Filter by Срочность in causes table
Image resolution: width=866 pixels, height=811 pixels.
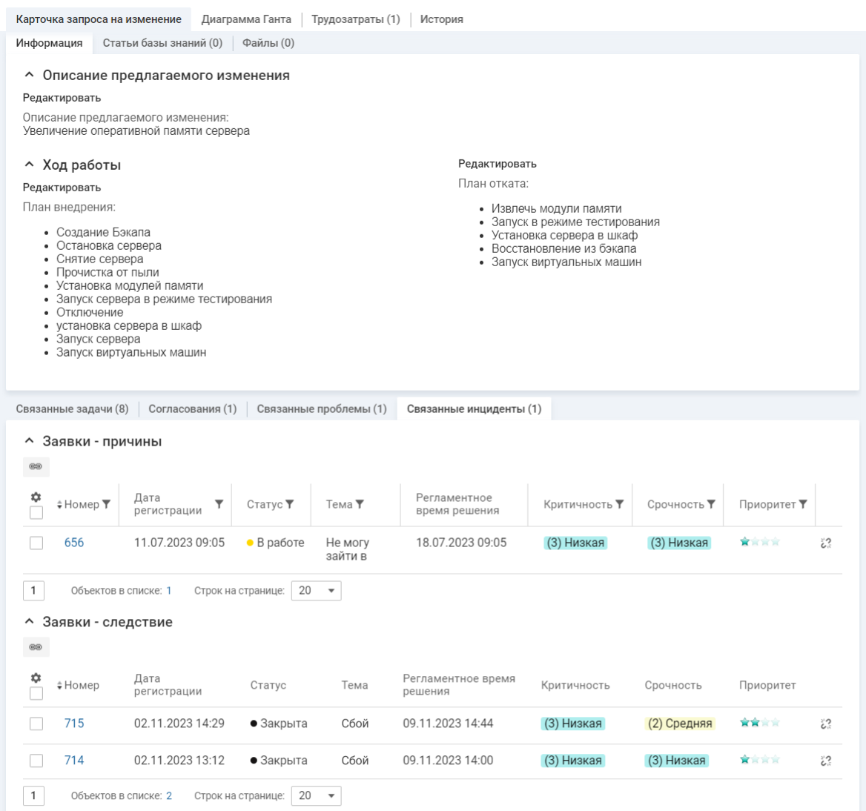click(711, 504)
